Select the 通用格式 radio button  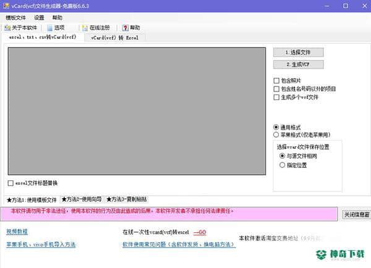pos(276,127)
